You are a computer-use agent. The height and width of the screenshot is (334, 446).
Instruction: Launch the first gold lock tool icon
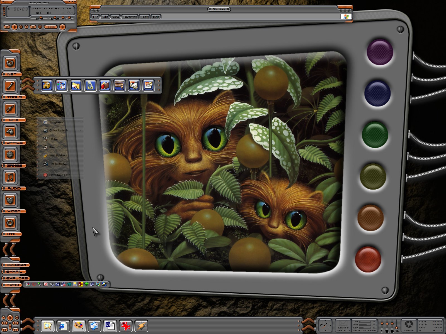point(47,85)
